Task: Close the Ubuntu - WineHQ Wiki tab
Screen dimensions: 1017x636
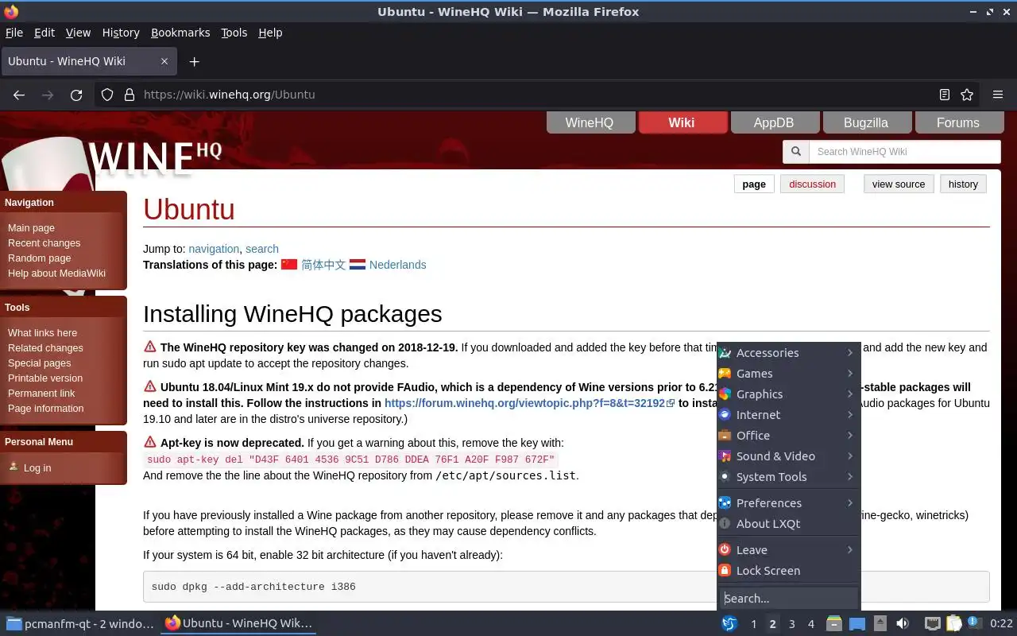Action: tap(164, 61)
